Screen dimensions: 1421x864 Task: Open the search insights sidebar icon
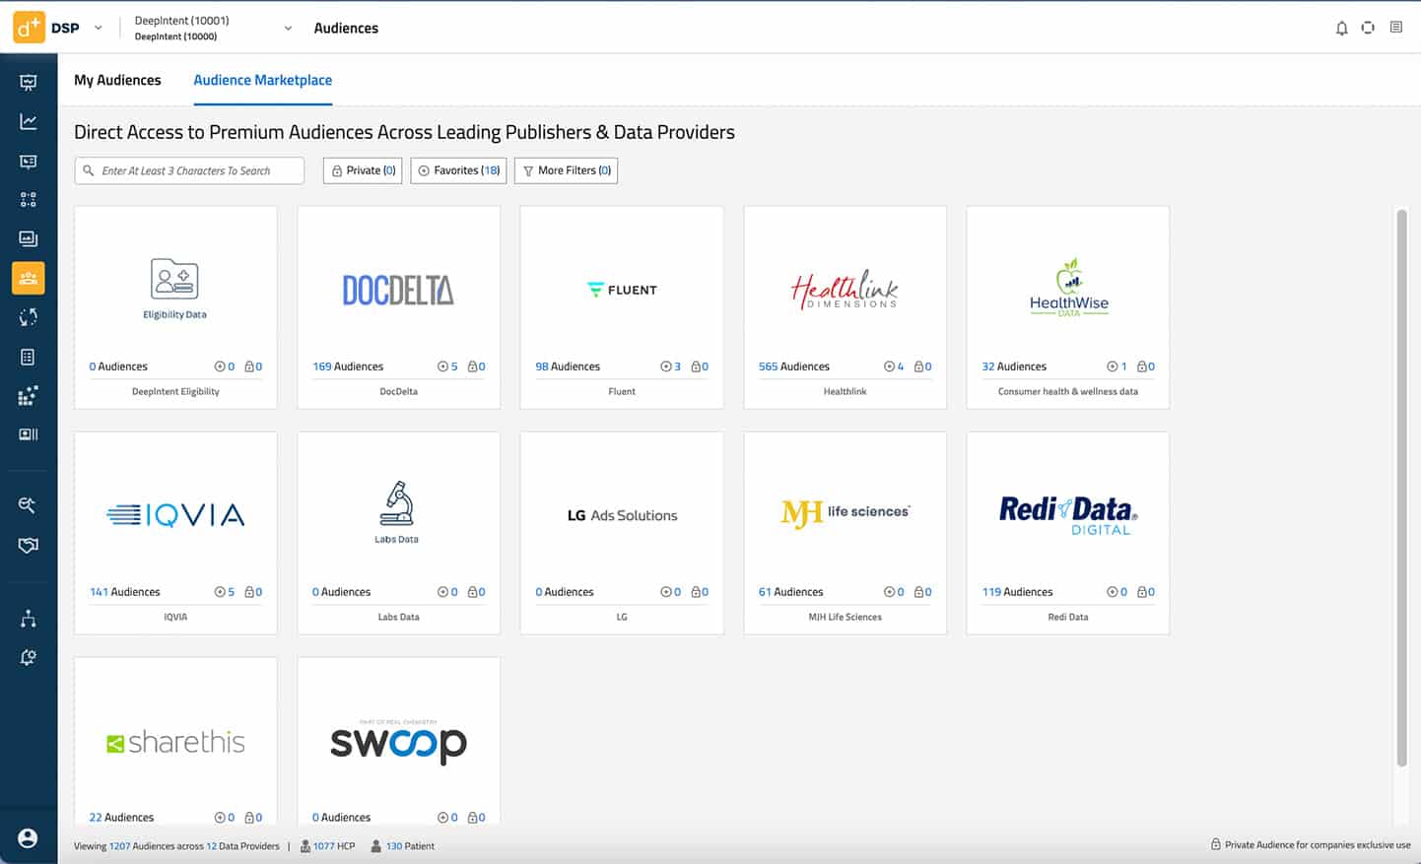click(x=28, y=505)
